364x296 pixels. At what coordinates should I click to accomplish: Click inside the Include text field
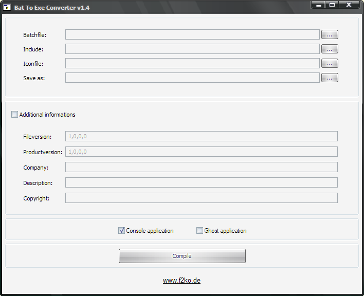tap(192, 49)
